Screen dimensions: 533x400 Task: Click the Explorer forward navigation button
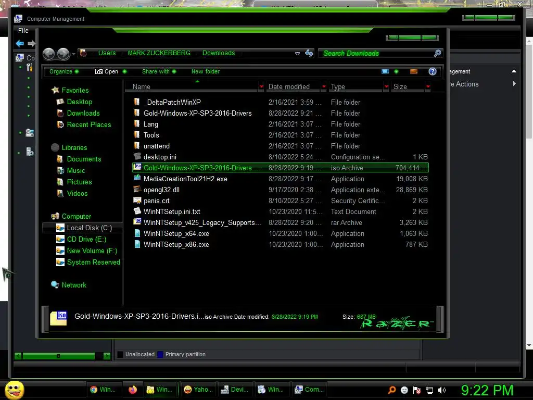click(63, 54)
